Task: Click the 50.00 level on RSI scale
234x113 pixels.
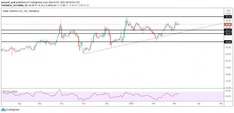Action: pyautogui.click(x=228, y=96)
